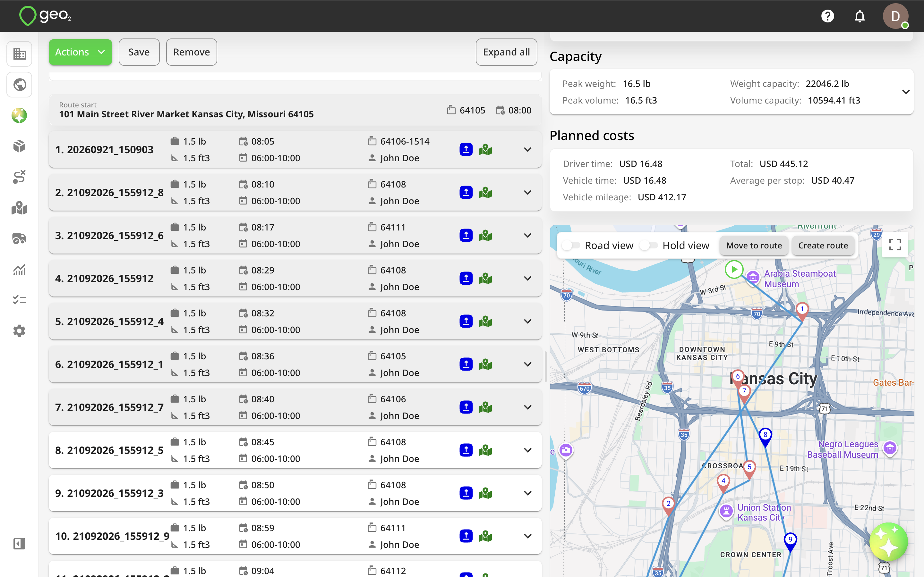Click the green route start play marker

tap(733, 269)
